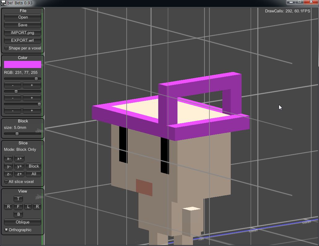Click the block size slider handle
Viewport: 319px width, 246px height.
tap(17, 134)
